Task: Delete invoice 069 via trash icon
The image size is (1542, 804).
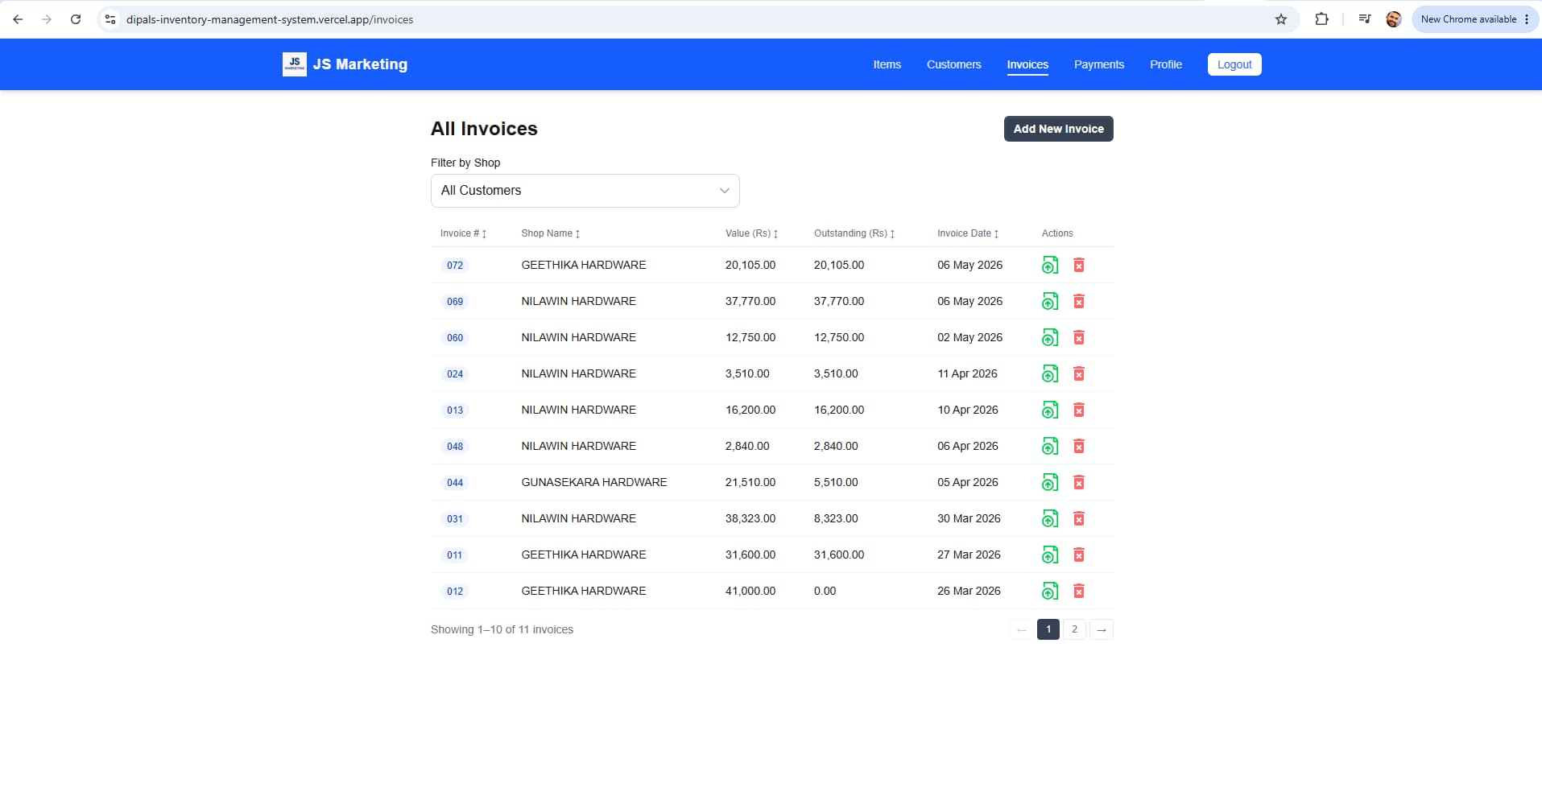Action: tap(1079, 301)
